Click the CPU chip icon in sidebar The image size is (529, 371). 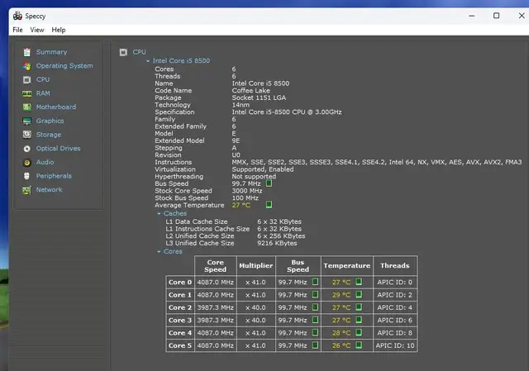point(27,79)
